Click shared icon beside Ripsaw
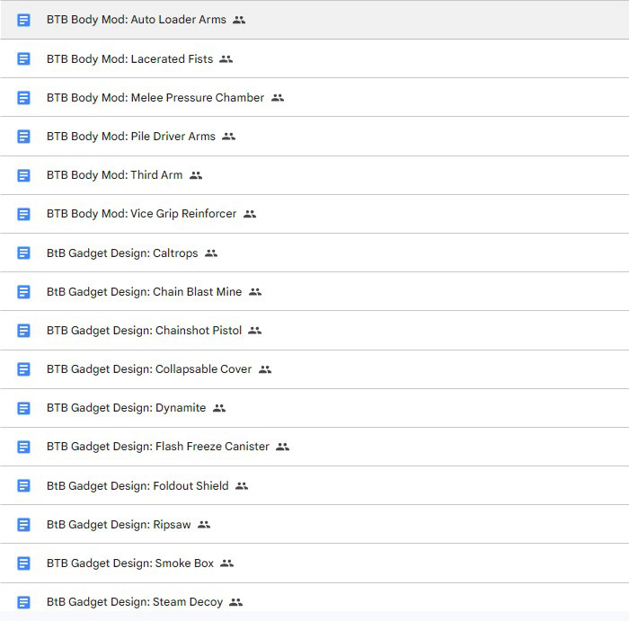The image size is (629, 621). pos(204,524)
